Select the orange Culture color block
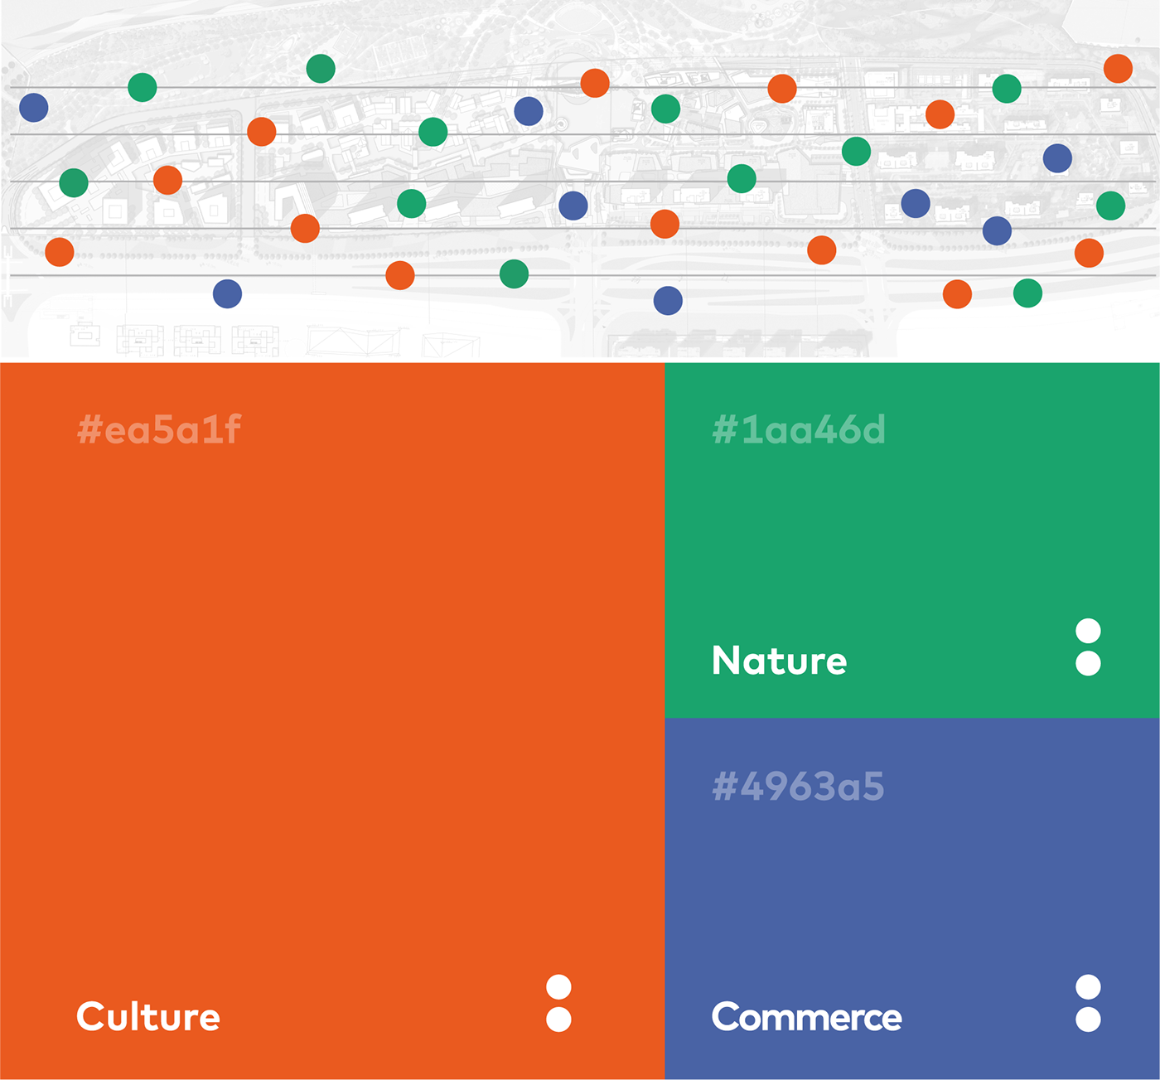This screenshot has width=1160, height=1080. pyautogui.click(x=332, y=720)
